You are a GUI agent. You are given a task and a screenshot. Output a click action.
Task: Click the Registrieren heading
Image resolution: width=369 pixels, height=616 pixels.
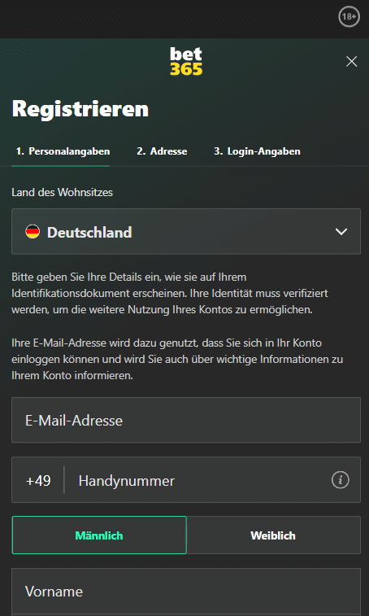tap(80, 109)
